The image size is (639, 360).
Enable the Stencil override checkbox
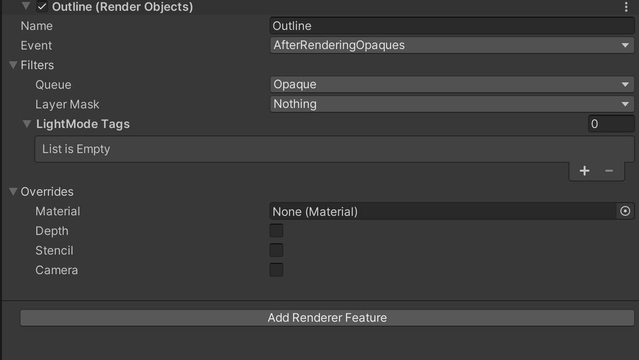276,250
